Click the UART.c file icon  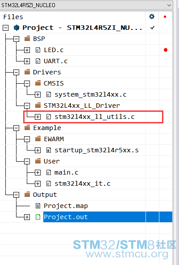(x=38, y=61)
